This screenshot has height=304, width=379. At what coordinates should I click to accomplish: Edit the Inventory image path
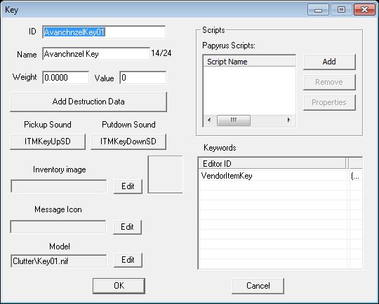point(128,186)
